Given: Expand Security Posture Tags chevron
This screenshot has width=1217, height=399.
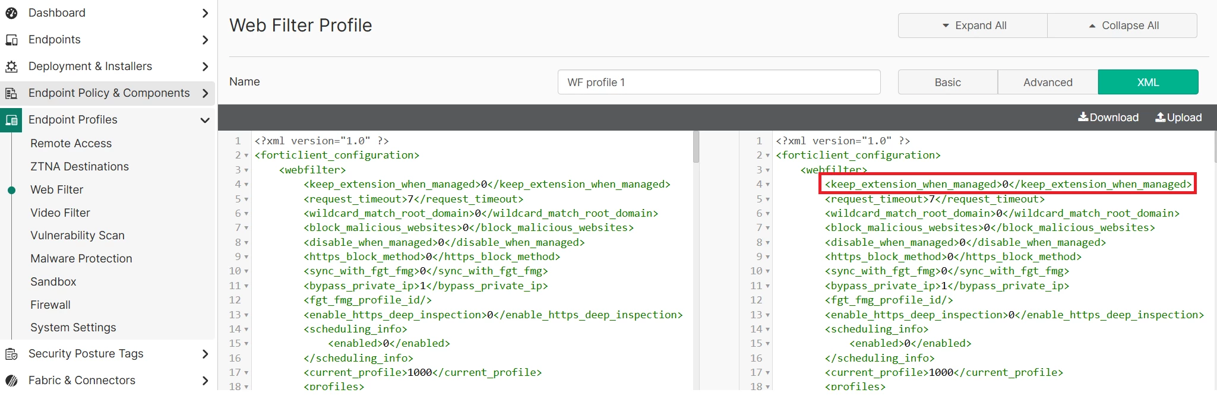Looking at the screenshot, I should (x=205, y=354).
